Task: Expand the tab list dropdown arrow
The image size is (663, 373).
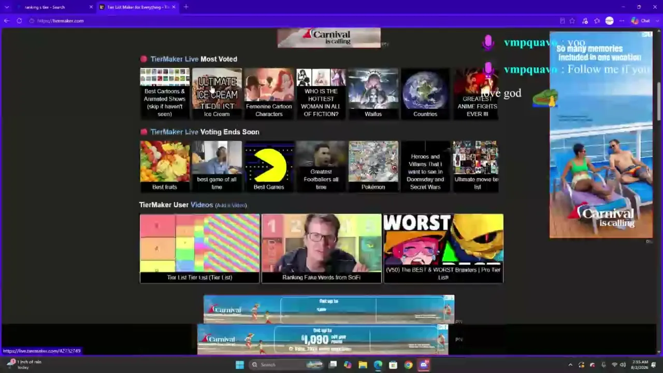Action: [7, 7]
